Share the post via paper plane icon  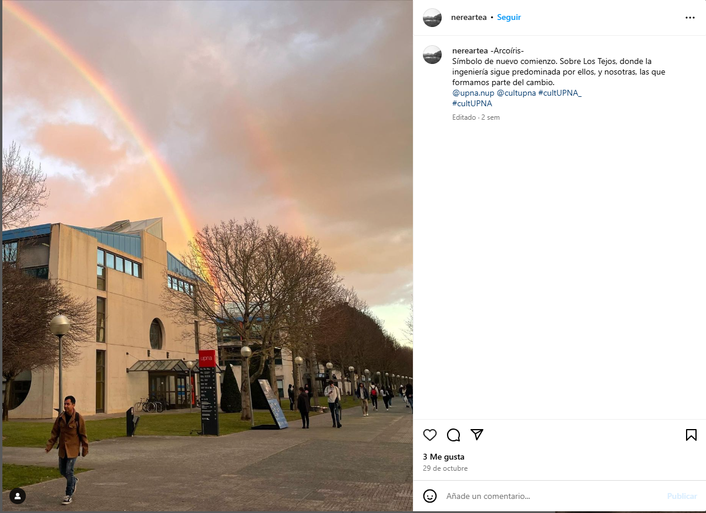click(x=477, y=434)
